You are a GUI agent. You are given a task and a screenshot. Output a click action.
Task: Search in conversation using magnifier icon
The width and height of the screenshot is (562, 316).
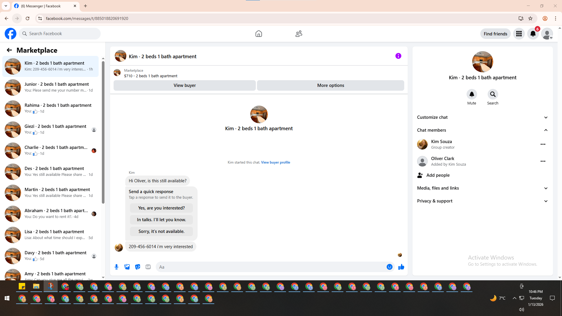(493, 94)
